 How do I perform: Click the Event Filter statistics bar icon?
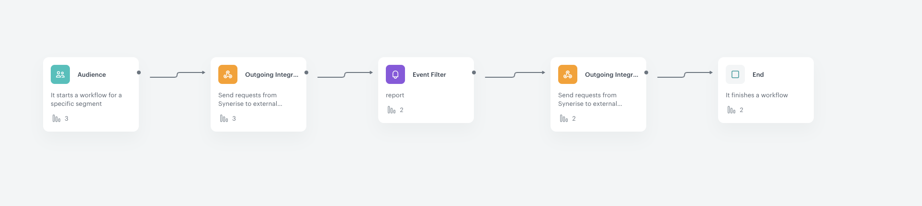pos(392,110)
